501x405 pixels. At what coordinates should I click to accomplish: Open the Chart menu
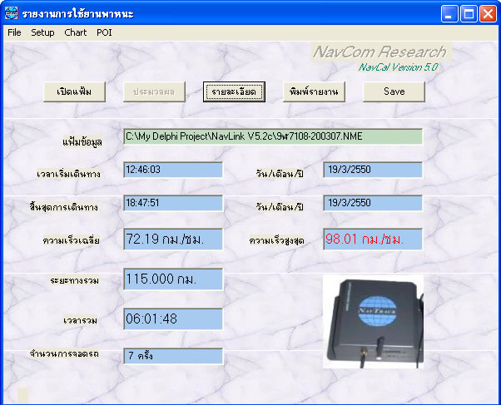[x=76, y=32]
